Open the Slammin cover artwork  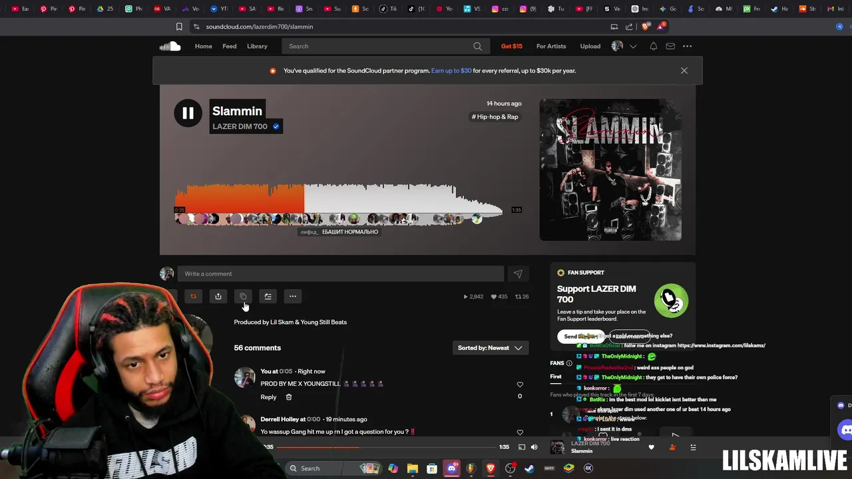click(610, 170)
